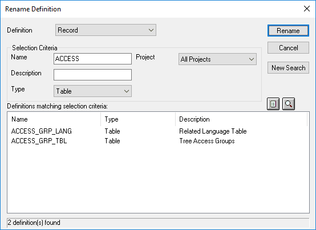Close the Rename Definition dialog
The height and width of the screenshot is (230, 316).
click(x=307, y=9)
